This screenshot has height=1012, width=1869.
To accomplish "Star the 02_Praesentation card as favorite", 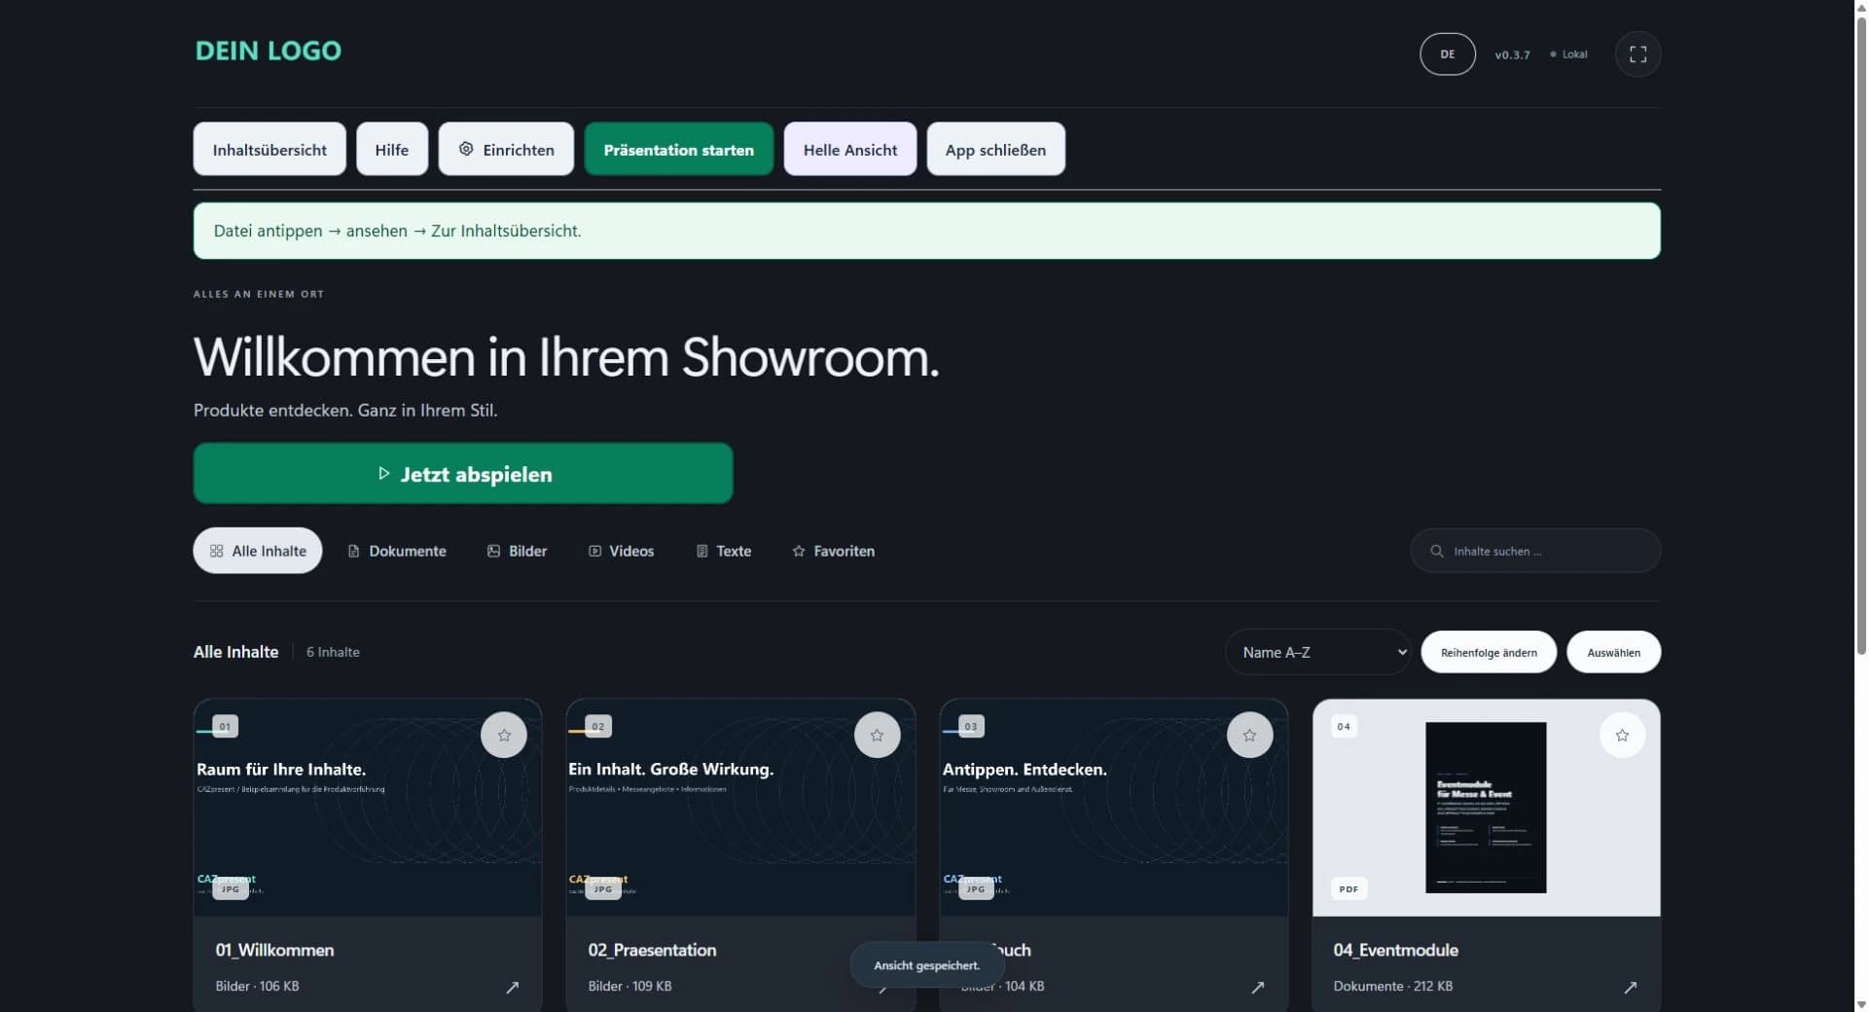I will pyautogui.click(x=877, y=735).
